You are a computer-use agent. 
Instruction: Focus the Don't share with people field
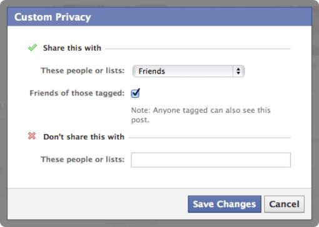[x=211, y=160]
